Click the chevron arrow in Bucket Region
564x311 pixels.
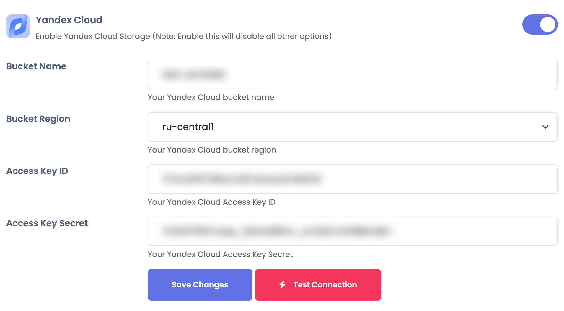[545, 127]
